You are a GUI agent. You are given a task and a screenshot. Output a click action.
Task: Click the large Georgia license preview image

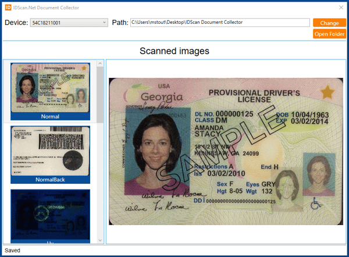click(226, 151)
